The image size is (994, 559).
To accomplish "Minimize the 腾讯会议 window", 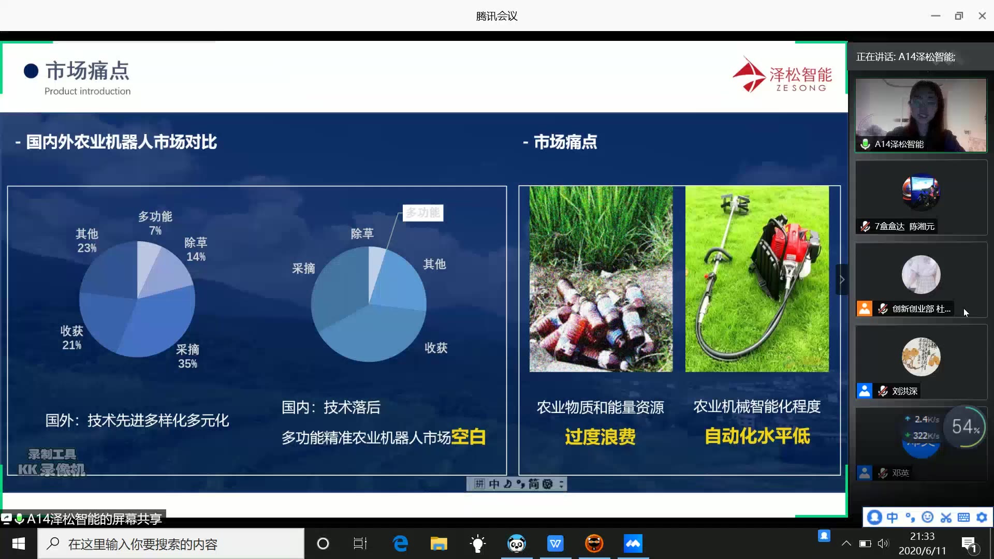I will tap(935, 16).
